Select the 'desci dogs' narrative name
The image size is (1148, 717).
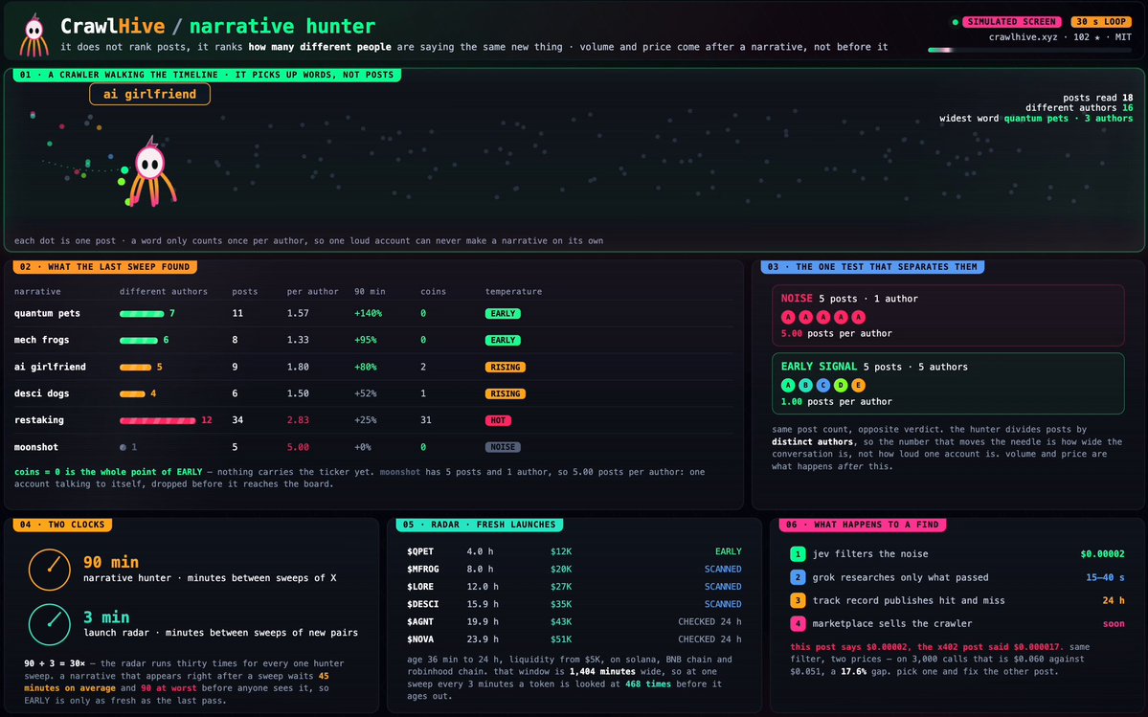[x=41, y=393]
